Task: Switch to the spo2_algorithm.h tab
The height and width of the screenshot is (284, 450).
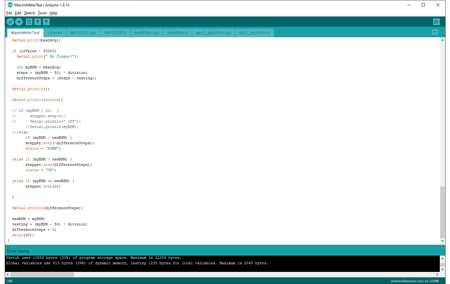Action: tap(254, 33)
